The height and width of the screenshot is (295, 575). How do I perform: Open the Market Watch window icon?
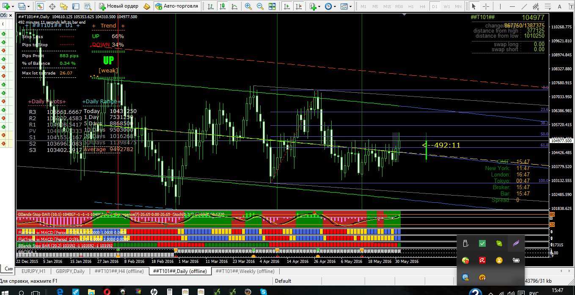(x=40, y=6)
